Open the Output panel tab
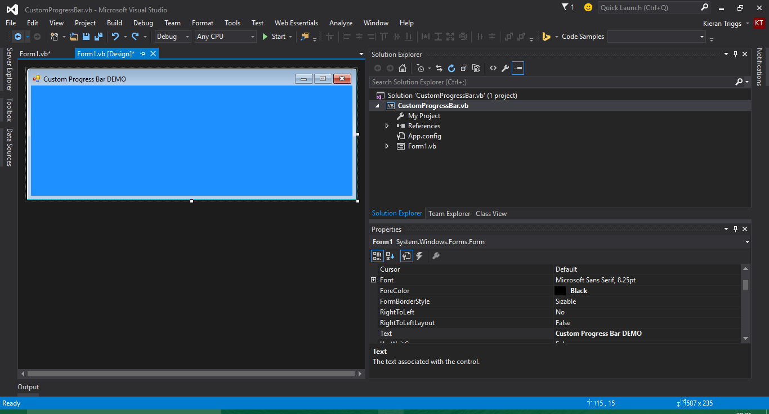 coord(28,387)
